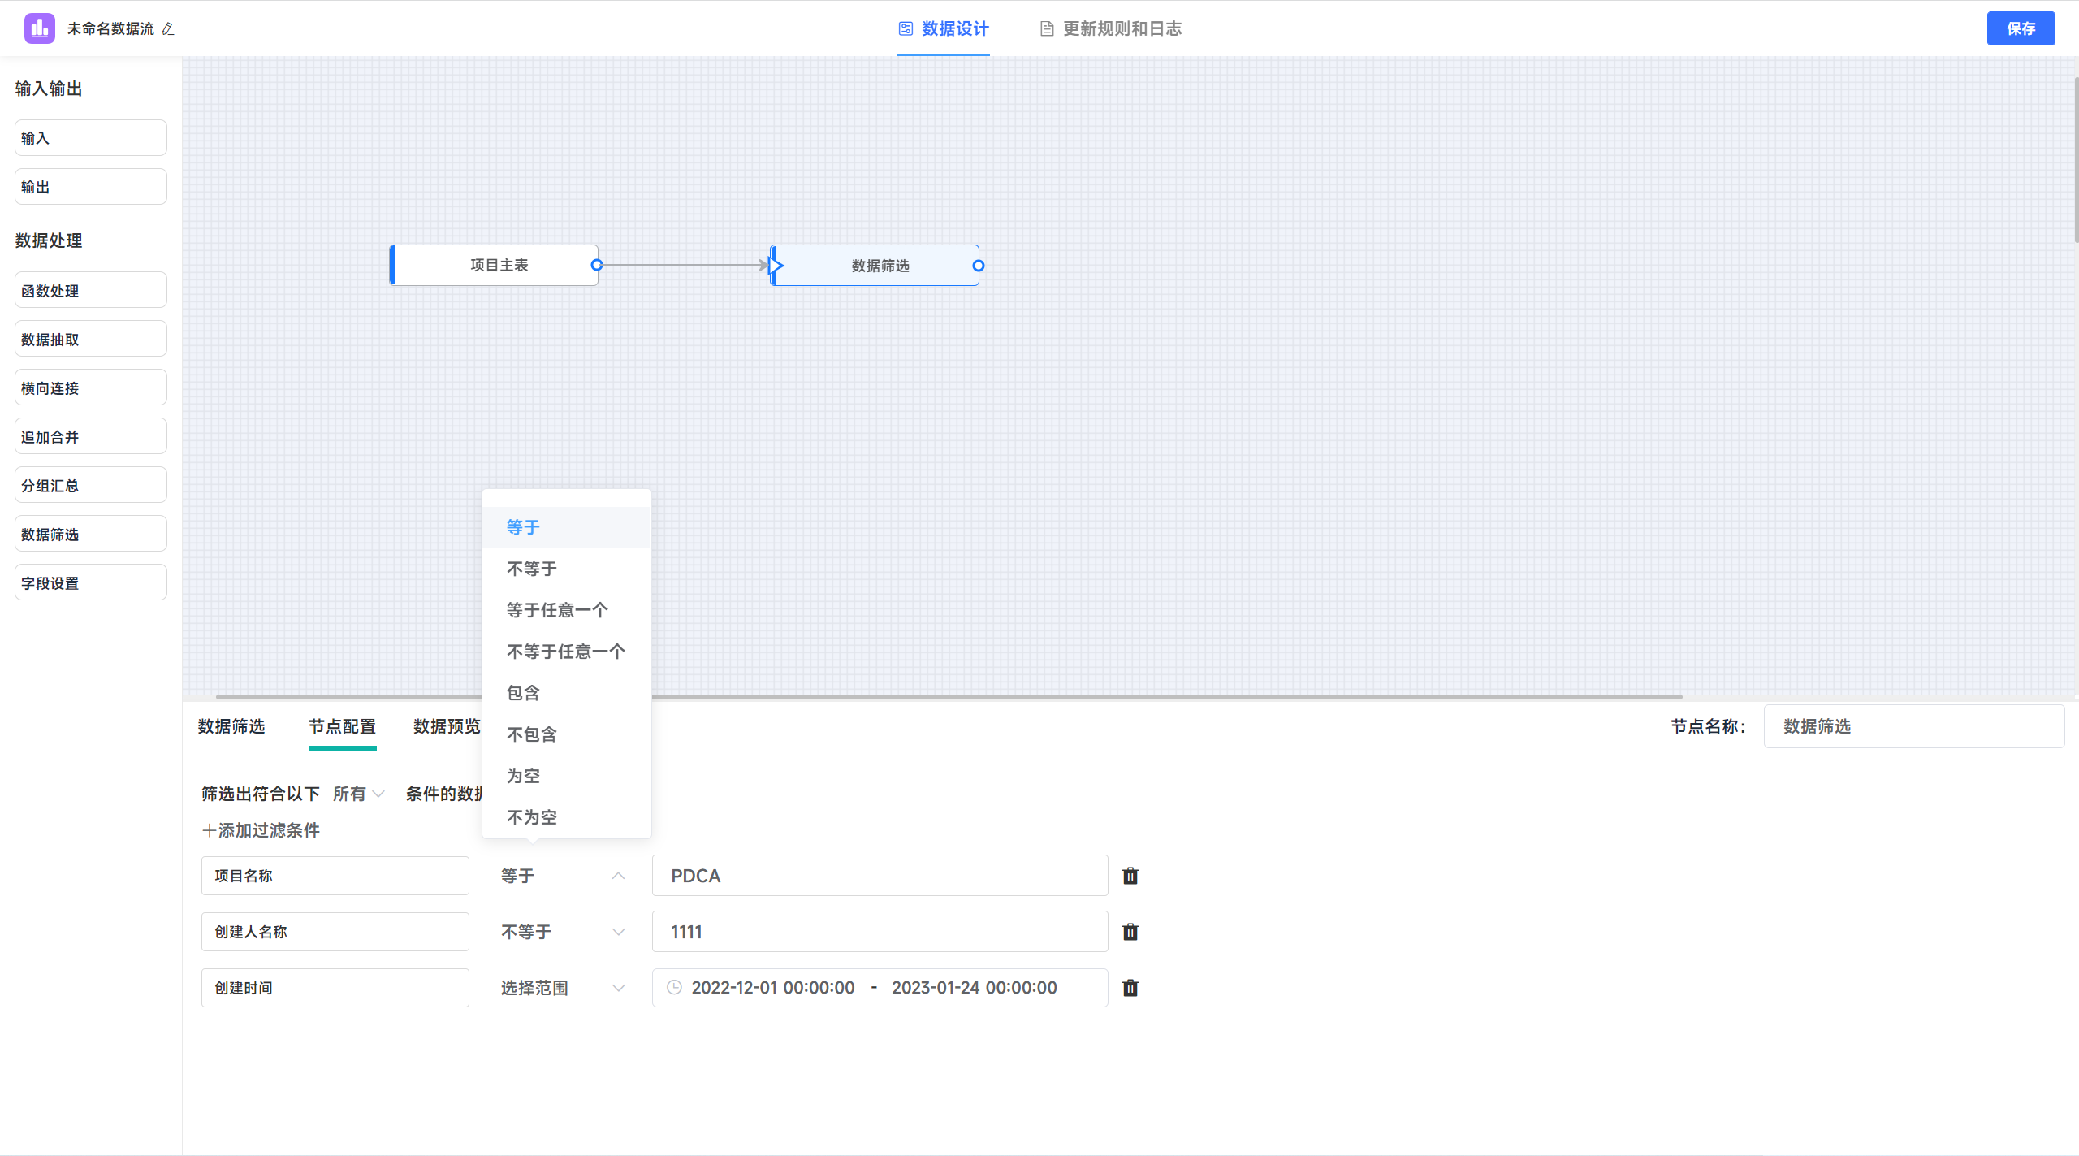Open the 所有 condition match dropdown

point(359,794)
